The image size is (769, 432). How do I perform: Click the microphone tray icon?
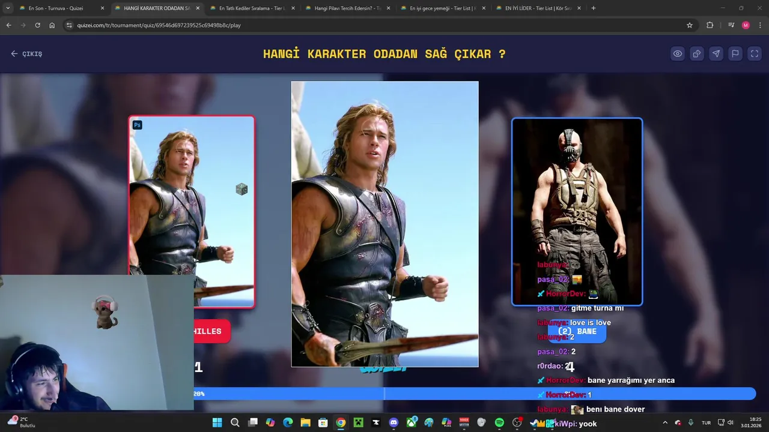pyautogui.click(x=691, y=422)
